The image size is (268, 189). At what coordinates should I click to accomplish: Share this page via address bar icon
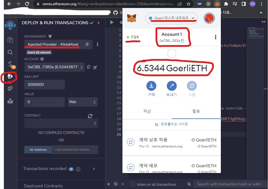click(x=180, y=4)
